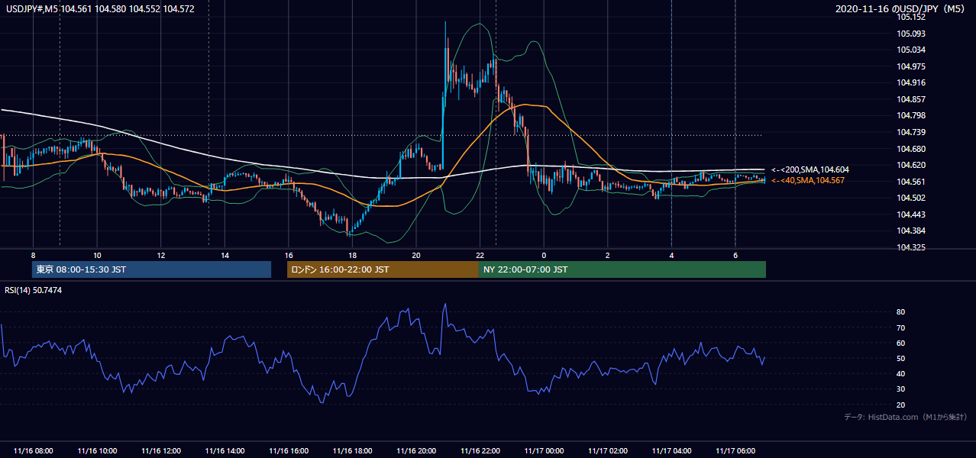Select the 東京 08:00-15:30 JST session bar
The image size is (976, 458).
(152, 269)
